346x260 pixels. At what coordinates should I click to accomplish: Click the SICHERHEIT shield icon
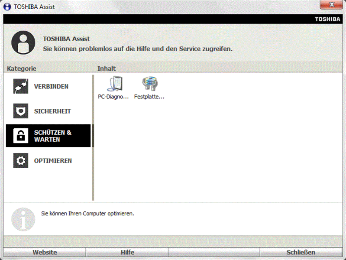click(x=21, y=111)
